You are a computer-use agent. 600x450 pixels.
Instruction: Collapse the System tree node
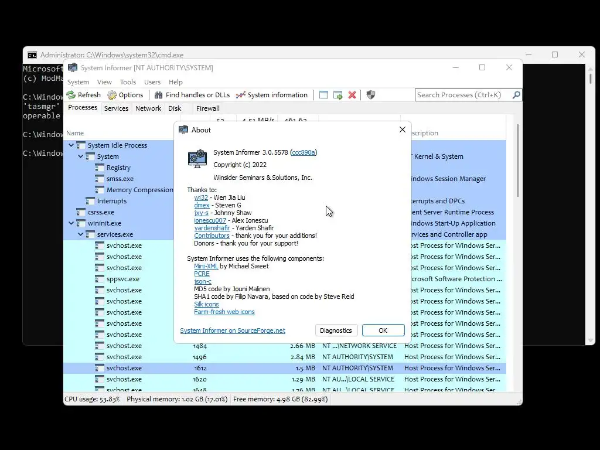click(x=80, y=156)
